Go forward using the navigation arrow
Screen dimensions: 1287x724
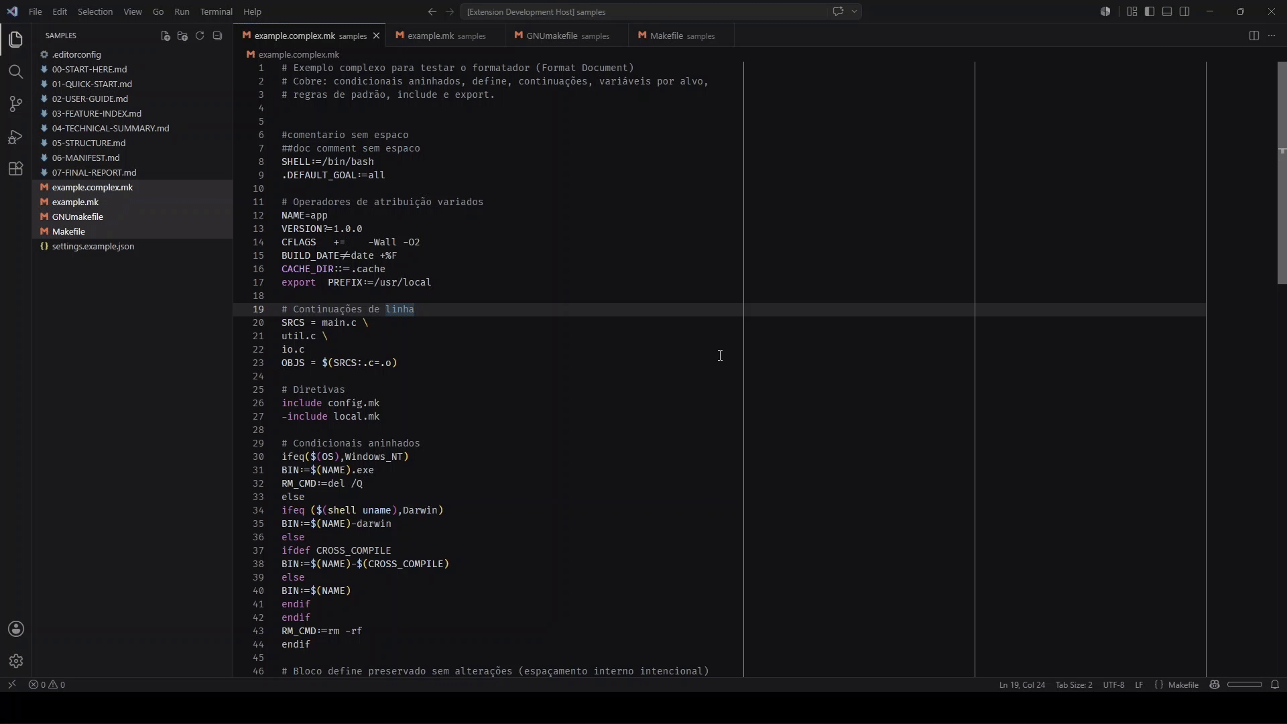pos(450,11)
